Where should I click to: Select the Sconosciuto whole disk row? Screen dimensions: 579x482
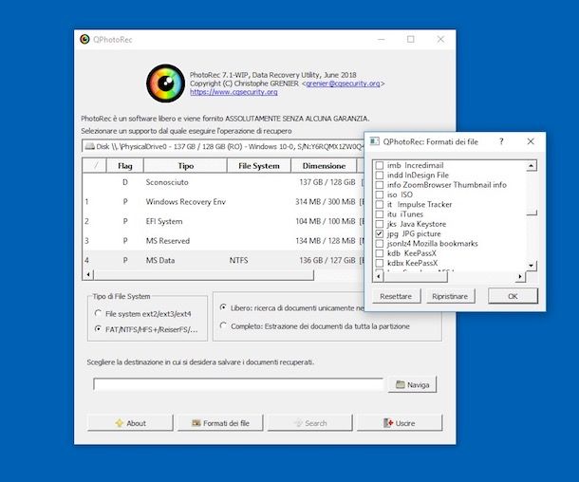pyautogui.click(x=224, y=182)
